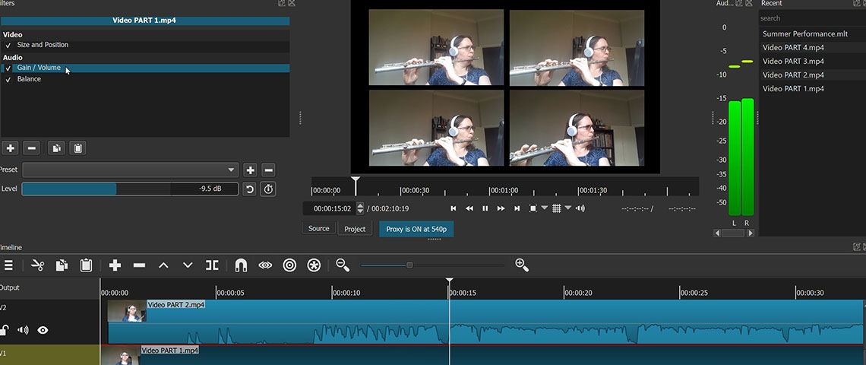Toggle snapping magnet icon

241,265
